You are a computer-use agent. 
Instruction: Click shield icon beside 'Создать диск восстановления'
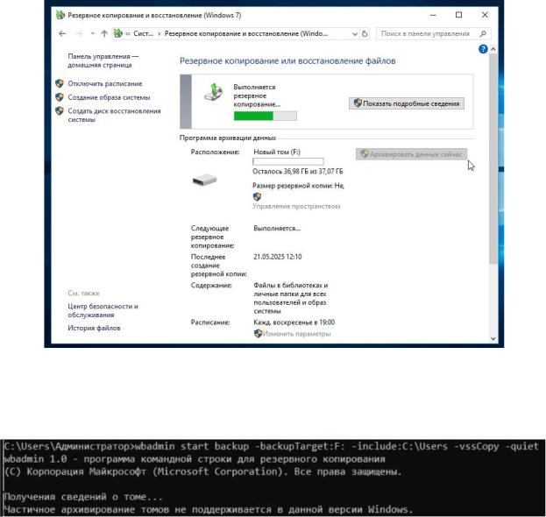[60, 110]
